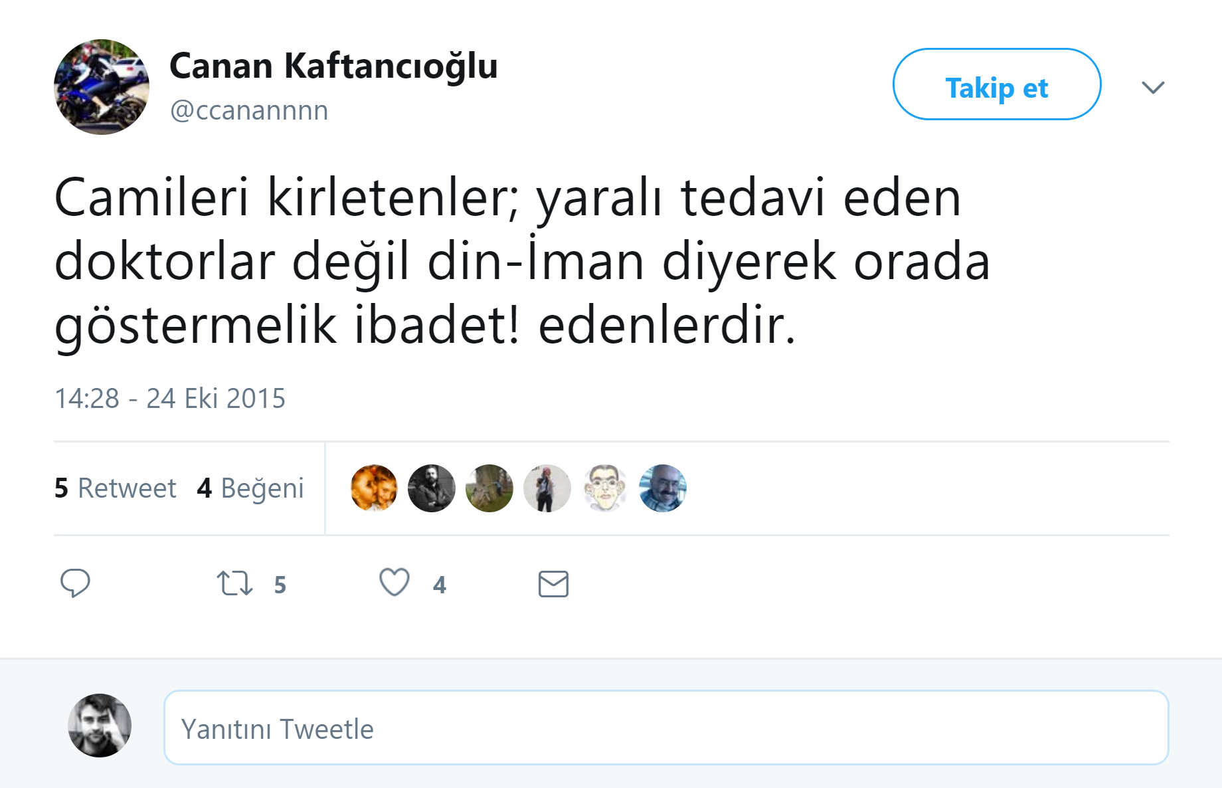This screenshot has height=788, width=1222.
Task: Open Canan Kaftancıoğlu display name link
Action: pyautogui.click(x=333, y=66)
